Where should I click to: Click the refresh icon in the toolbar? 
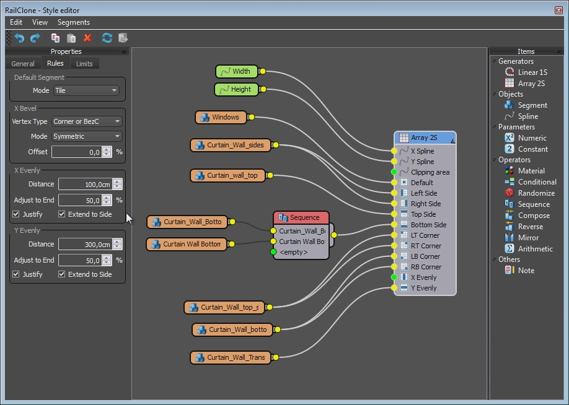107,38
